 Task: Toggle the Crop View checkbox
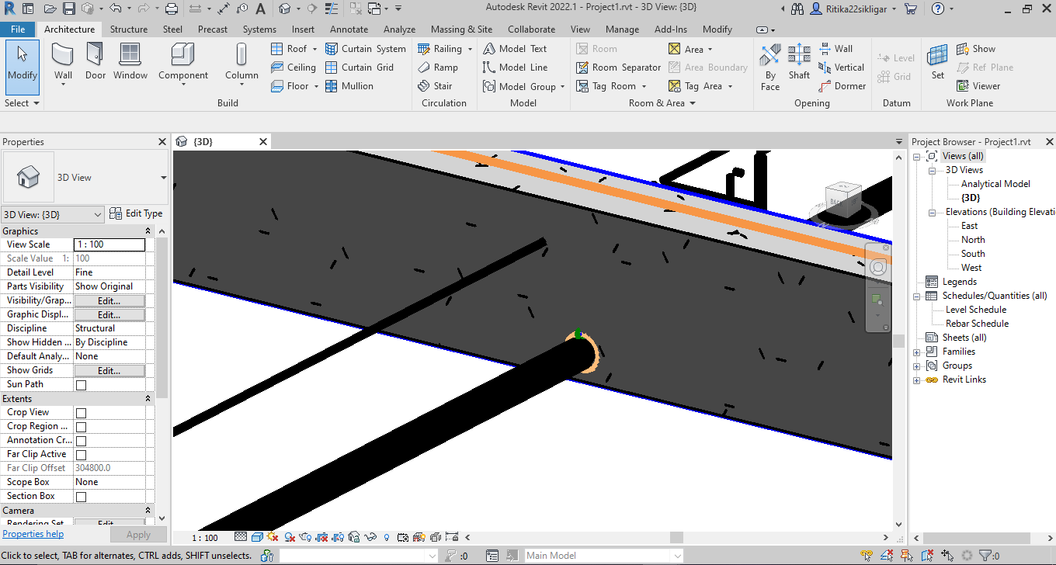pyautogui.click(x=81, y=413)
